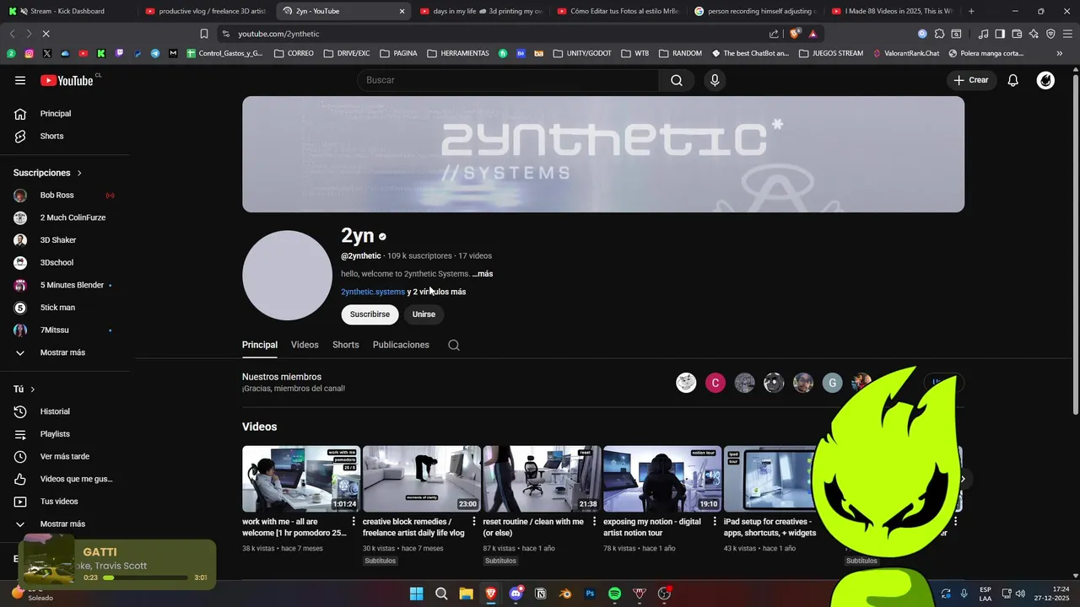Expand Suscripciones section chevron
This screenshot has width=1080, height=607.
pos(79,173)
